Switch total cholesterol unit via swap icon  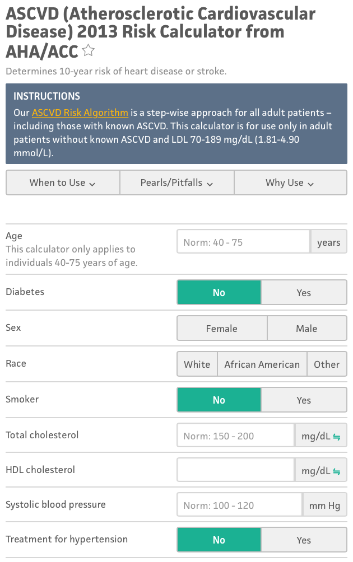(337, 436)
